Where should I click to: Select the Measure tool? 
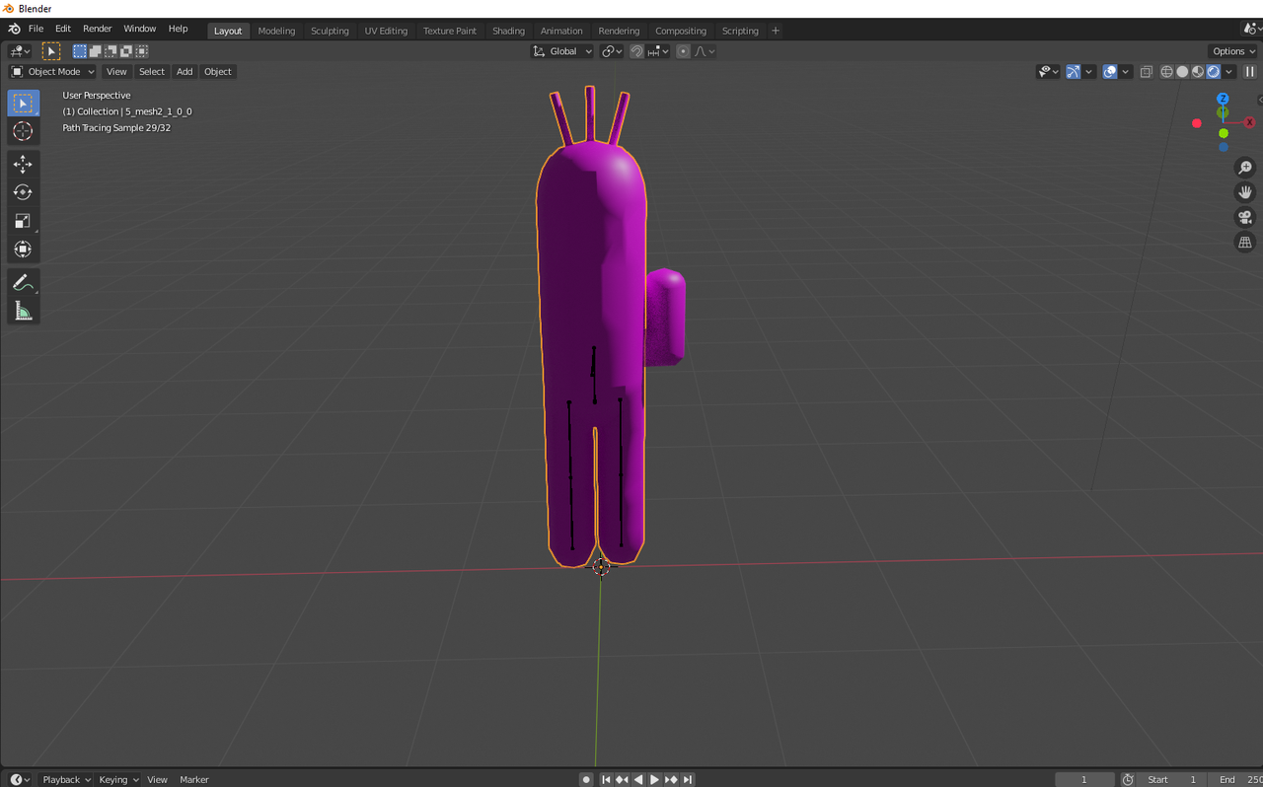click(x=23, y=312)
